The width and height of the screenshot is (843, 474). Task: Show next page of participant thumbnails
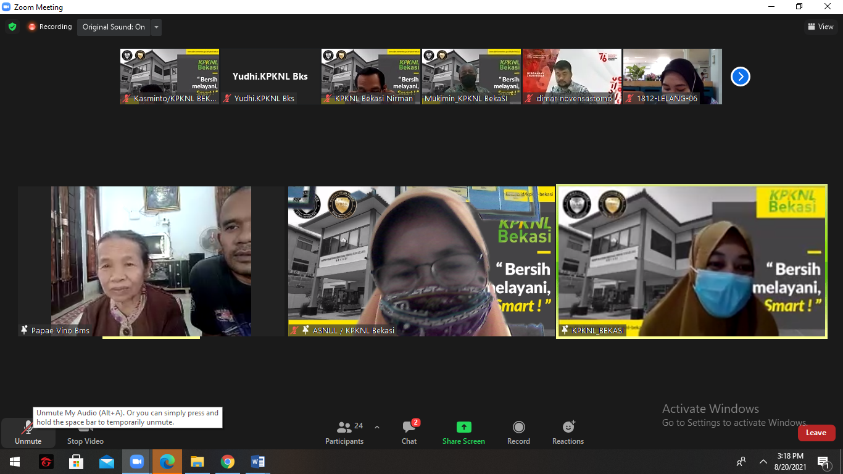point(740,77)
